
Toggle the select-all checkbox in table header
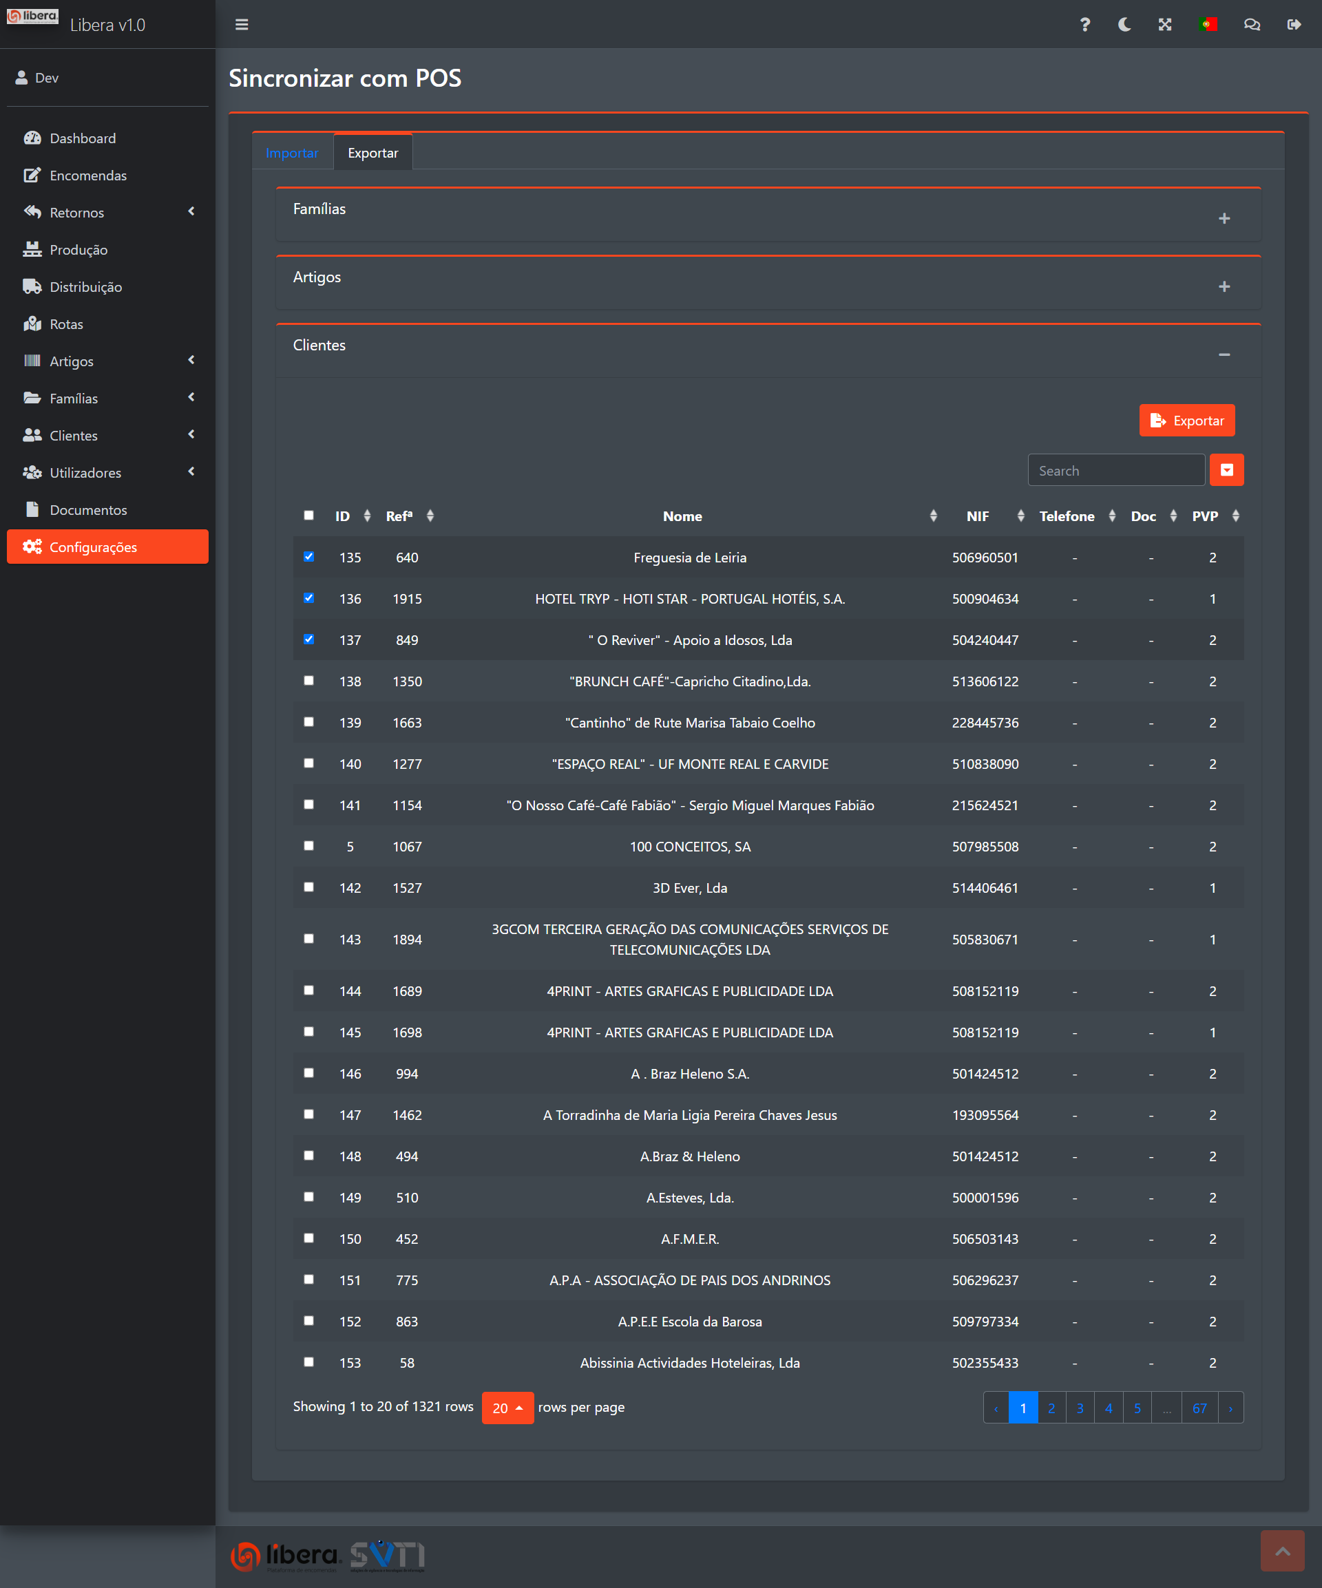(308, 515)
